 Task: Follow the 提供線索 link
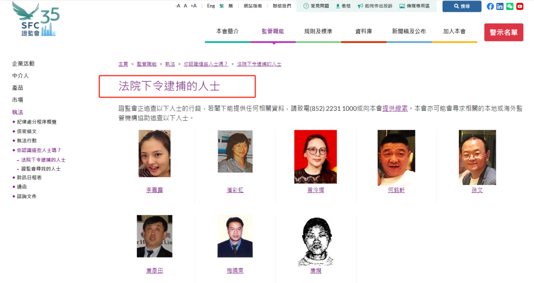(x=395, y=108)
